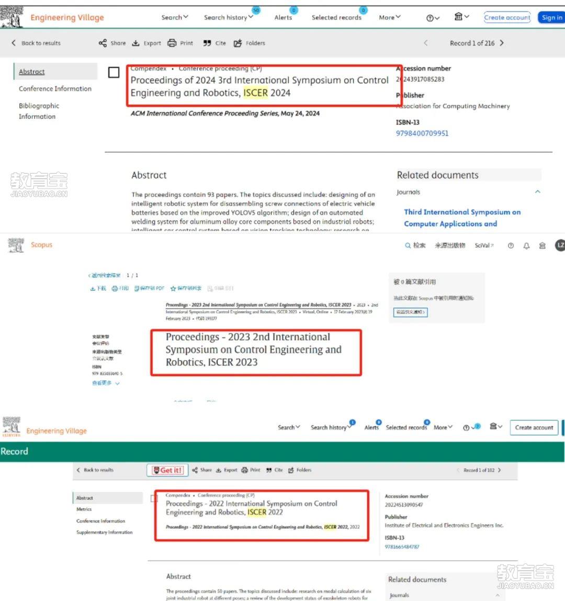
Task: Click Export in the ISCER 2024 record toolbar
Action: (x=146, y=43)
